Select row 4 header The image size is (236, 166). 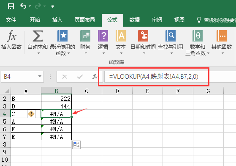(x=5, y=114)
